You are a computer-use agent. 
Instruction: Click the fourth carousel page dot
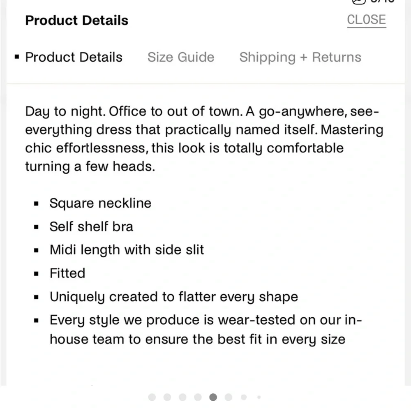point(198,397)
